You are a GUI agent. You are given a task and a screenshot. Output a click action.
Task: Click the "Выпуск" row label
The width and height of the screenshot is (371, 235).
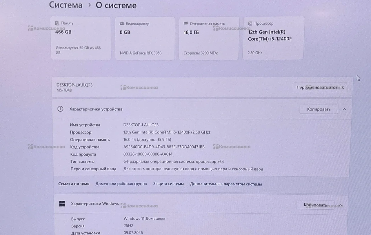coord(78,219)
